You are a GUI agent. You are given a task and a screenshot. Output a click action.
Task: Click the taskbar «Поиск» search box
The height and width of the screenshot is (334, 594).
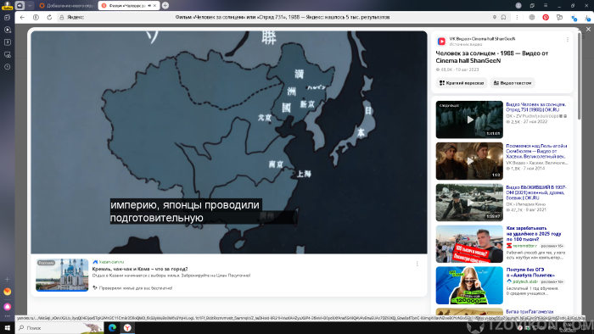[60, 328]
